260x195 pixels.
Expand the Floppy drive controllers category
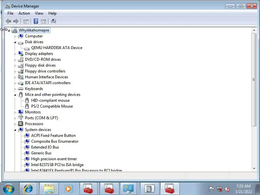tap(15, 71)
